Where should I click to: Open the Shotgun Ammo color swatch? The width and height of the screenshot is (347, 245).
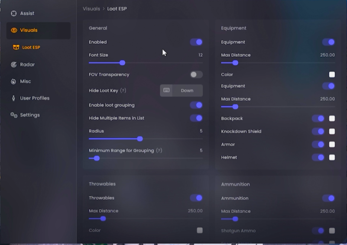(x=332, y=231)
